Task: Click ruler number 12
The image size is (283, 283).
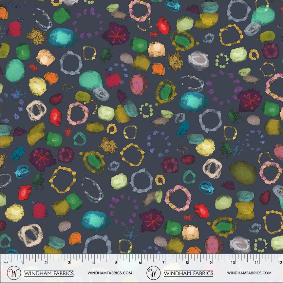Action: [280, 263]
